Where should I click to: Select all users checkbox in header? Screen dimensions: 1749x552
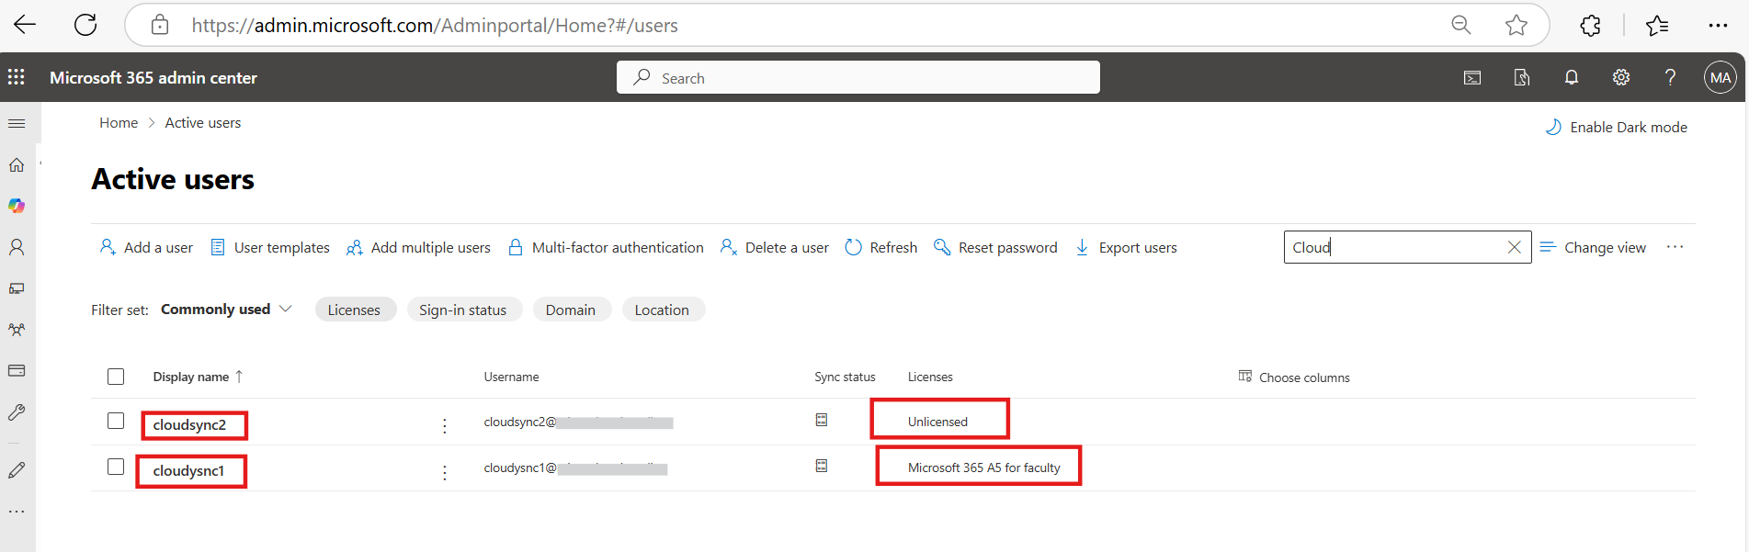tap(116, 377)
